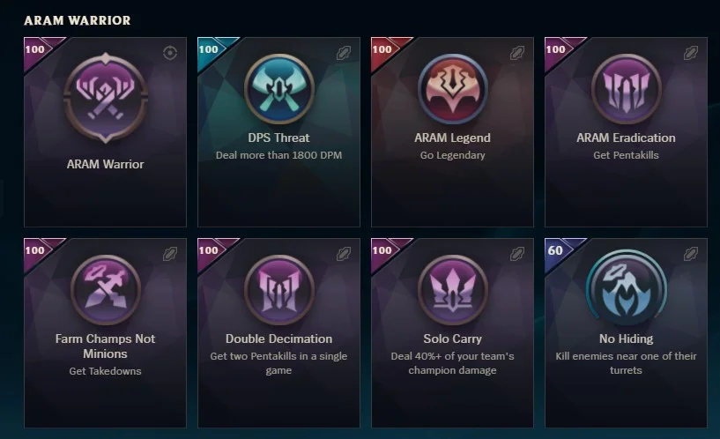The width and height of the screenshot is (720, 439).
Task: Toggle the pin icon on No Hiding card
Action: click(691, 254)
